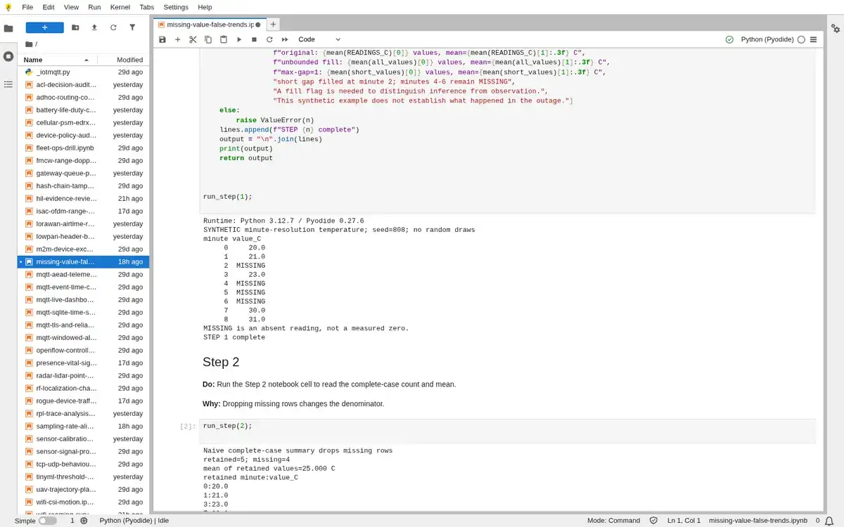Screen dimensions: 844x527
Task: Click the blue new launcher button
Action: 44,27
